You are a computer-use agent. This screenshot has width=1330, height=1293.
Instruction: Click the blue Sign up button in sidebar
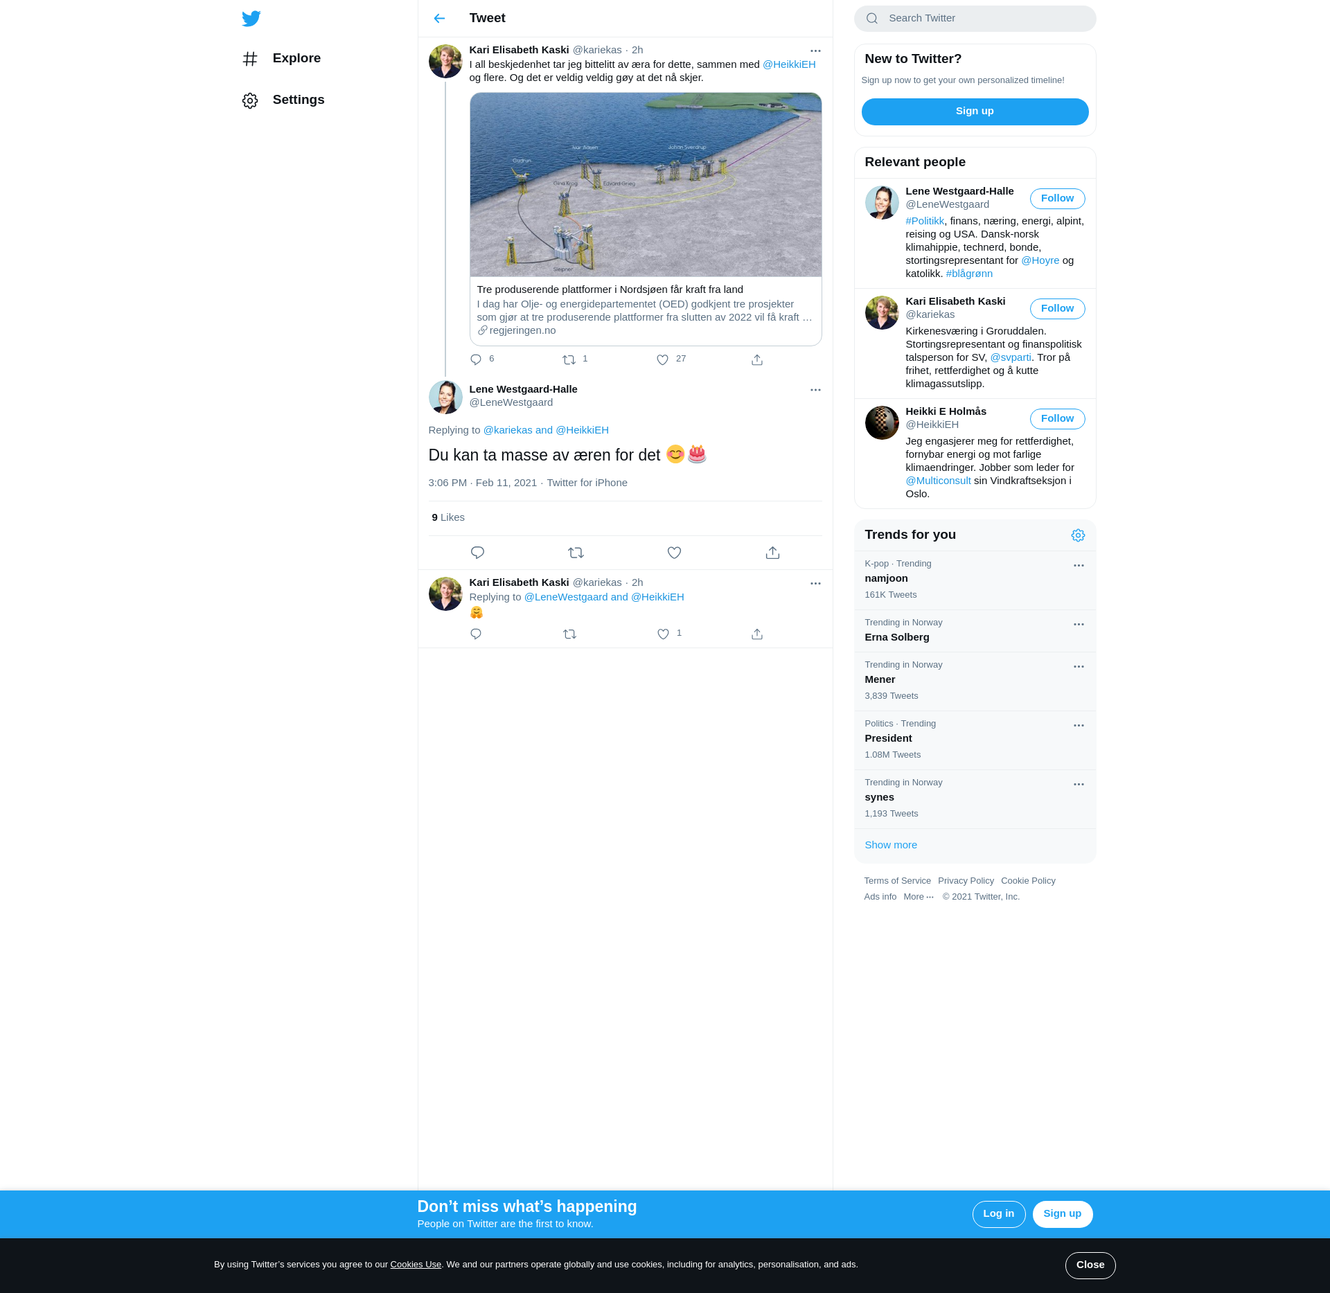coord(975,112)
